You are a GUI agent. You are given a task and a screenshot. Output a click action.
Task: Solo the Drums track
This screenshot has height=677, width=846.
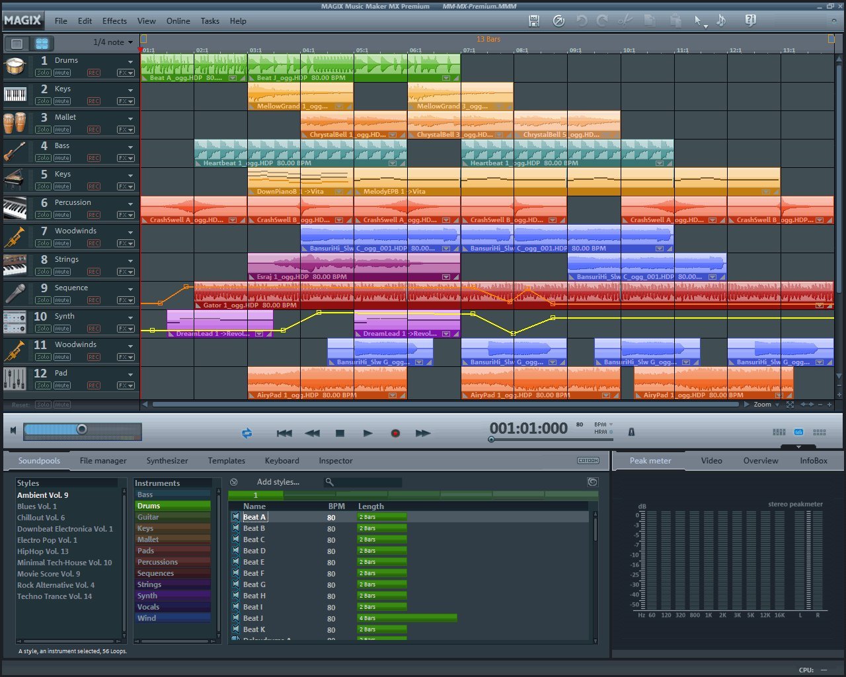coord(43,73)
